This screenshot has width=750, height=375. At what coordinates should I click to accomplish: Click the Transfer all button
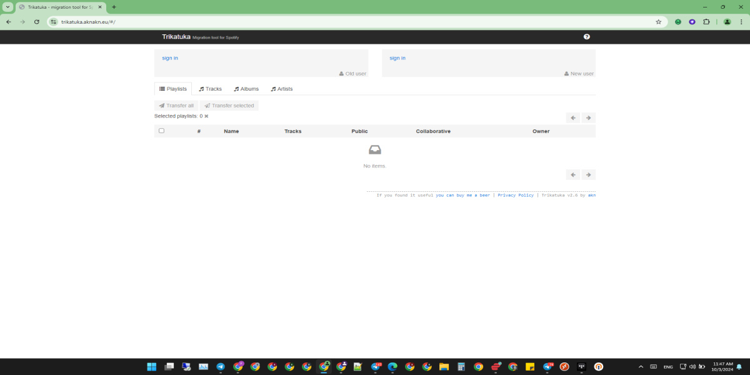click(x=176, y=106)
